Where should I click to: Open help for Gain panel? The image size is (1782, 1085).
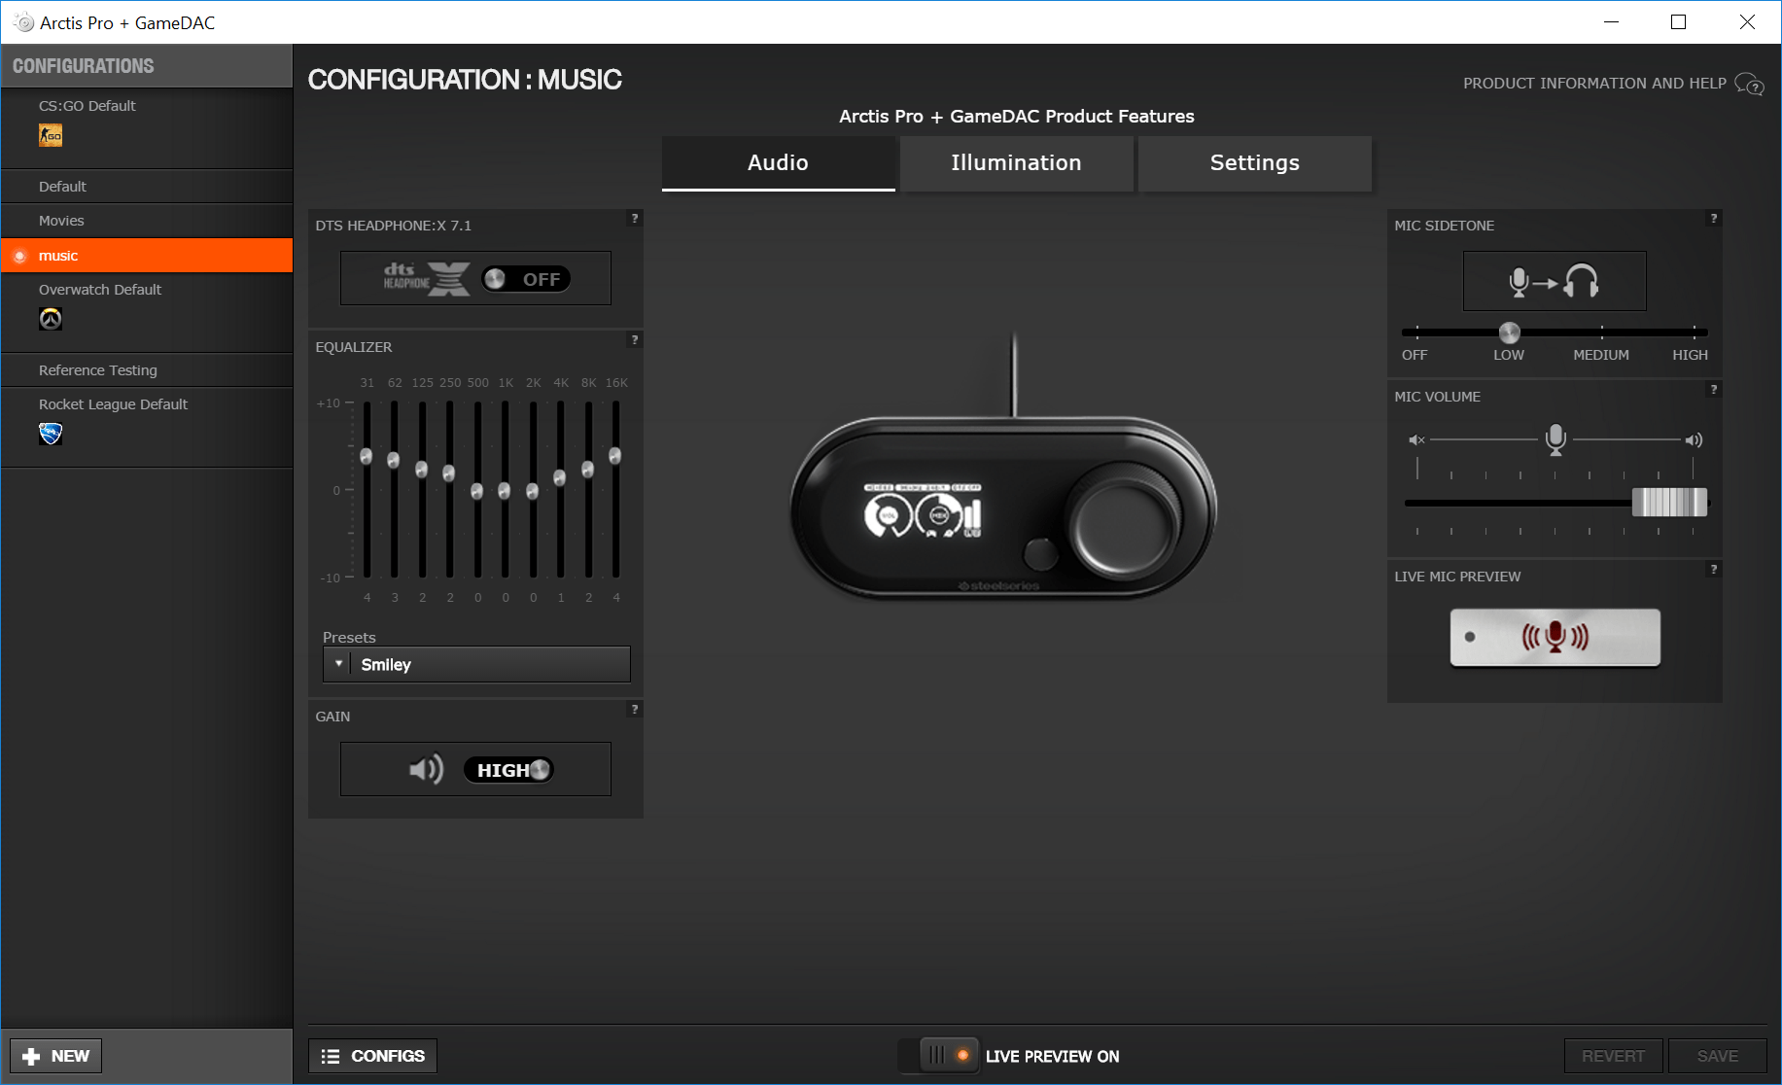[635, 710]
